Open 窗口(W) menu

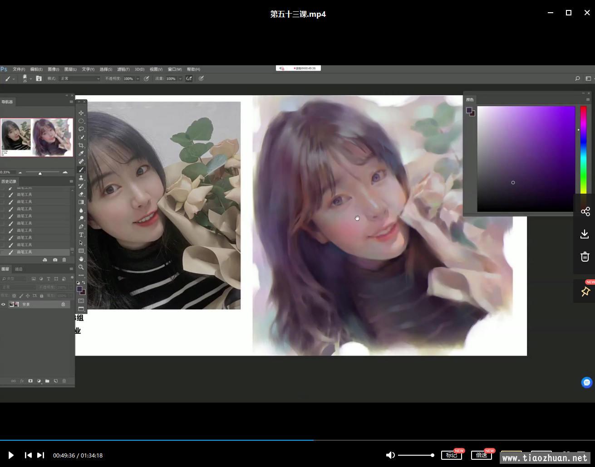pos(175,69)
